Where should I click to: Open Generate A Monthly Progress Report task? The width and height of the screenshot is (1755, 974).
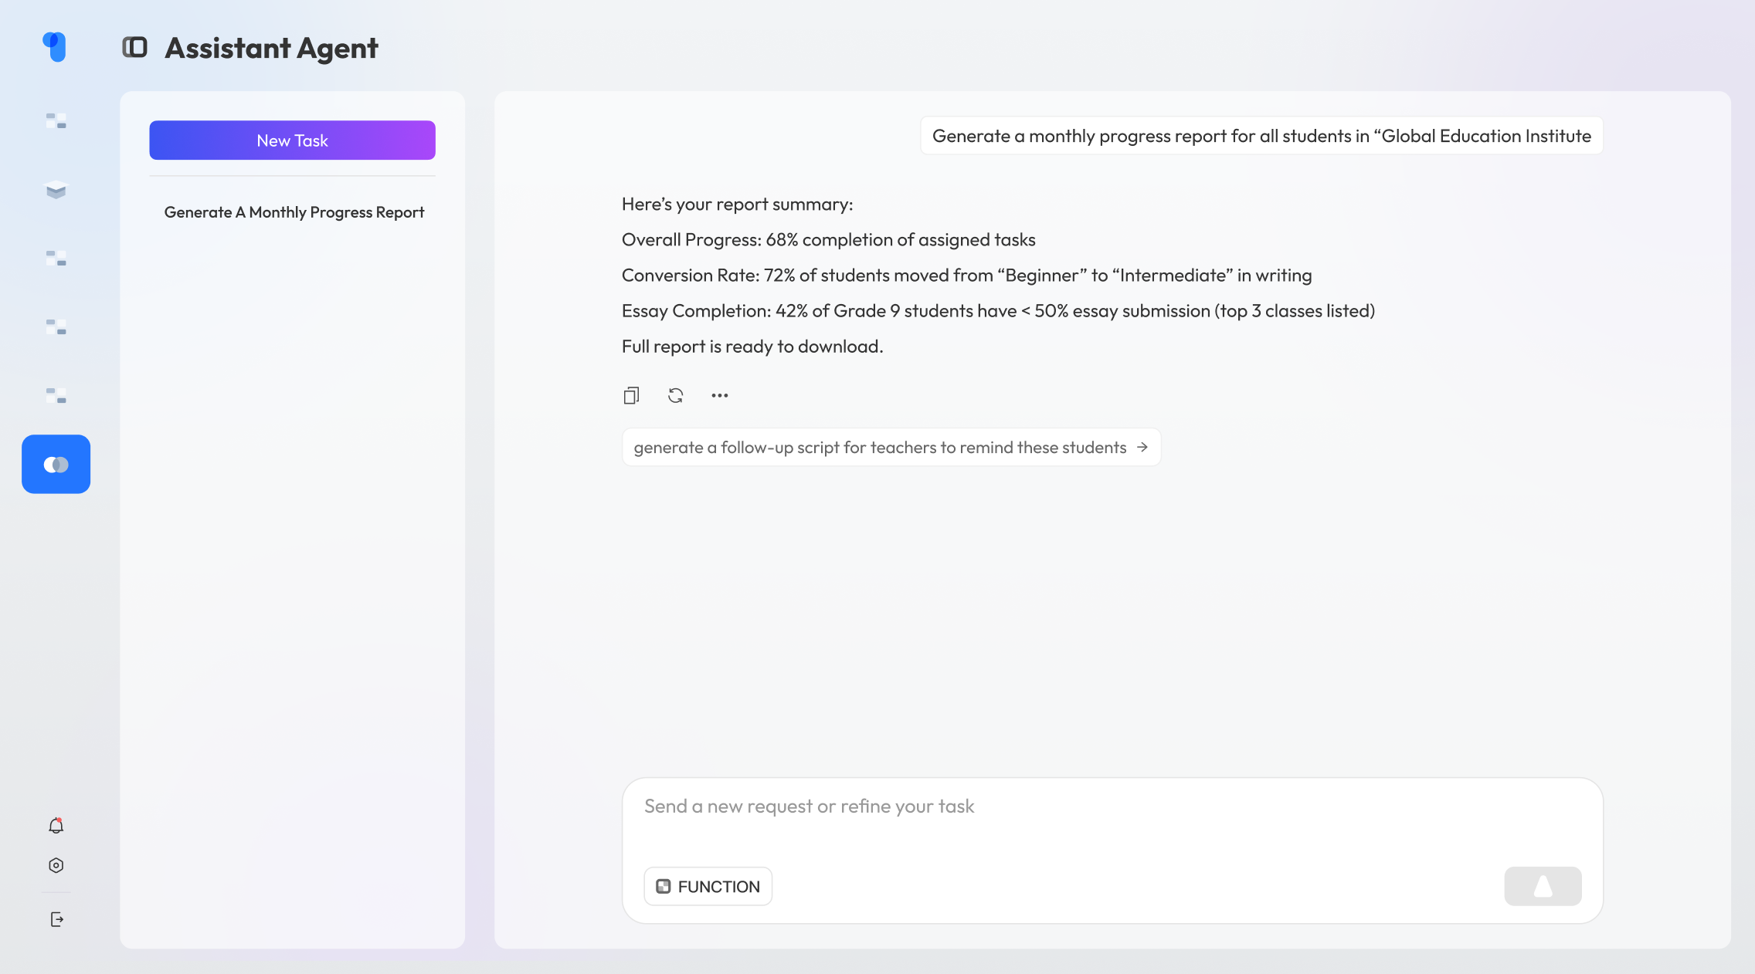point(294,212)
